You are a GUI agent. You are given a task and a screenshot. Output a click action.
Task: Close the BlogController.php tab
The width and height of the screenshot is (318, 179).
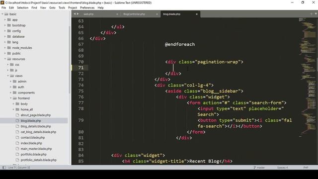[157, 14]
